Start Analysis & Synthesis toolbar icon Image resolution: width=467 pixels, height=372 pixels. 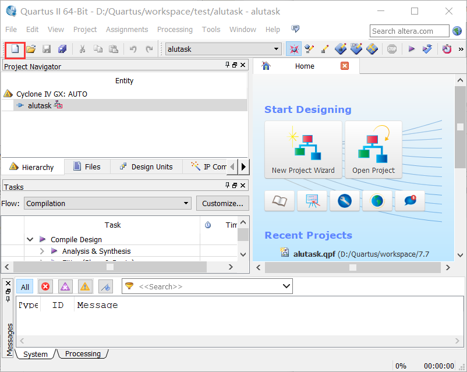(x=427, y=49)
